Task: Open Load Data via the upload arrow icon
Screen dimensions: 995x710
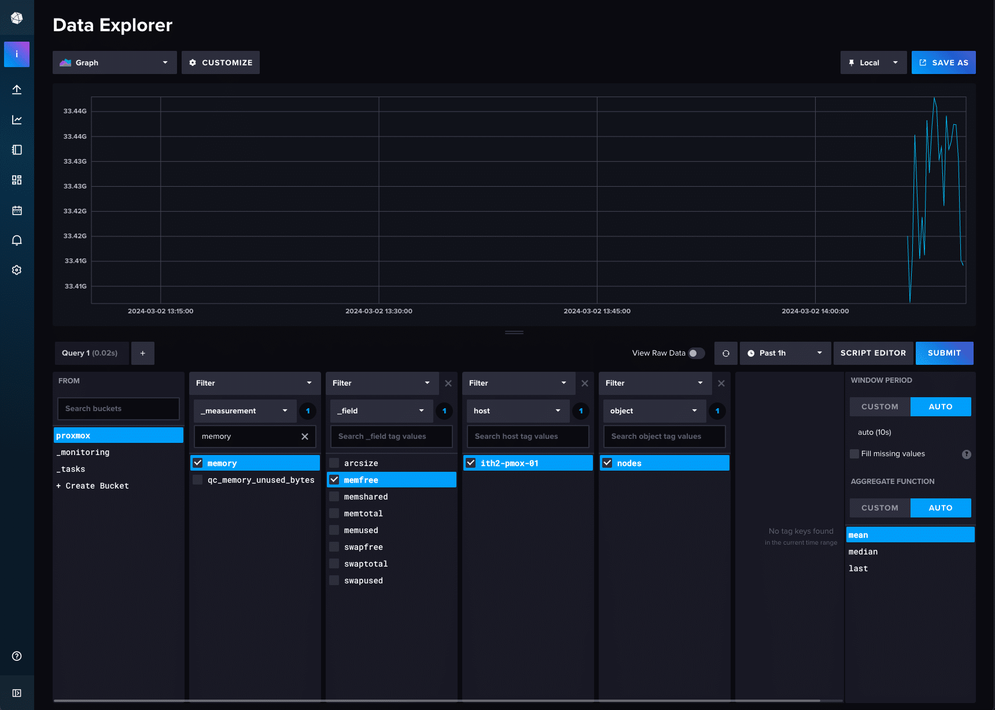Action: 17,90
